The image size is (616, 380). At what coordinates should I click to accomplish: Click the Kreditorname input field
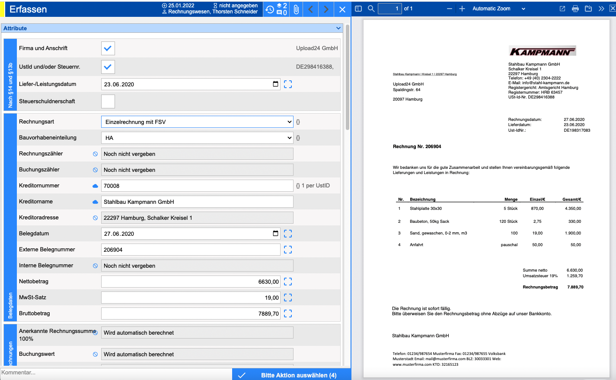pyautogui.click(x=197, y=202)
